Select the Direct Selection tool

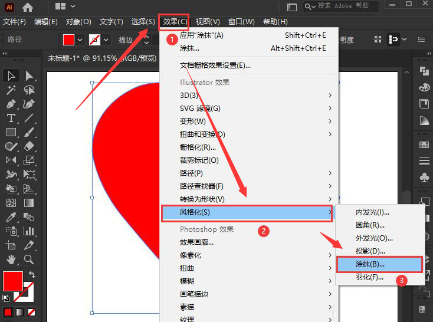(29, 75)
